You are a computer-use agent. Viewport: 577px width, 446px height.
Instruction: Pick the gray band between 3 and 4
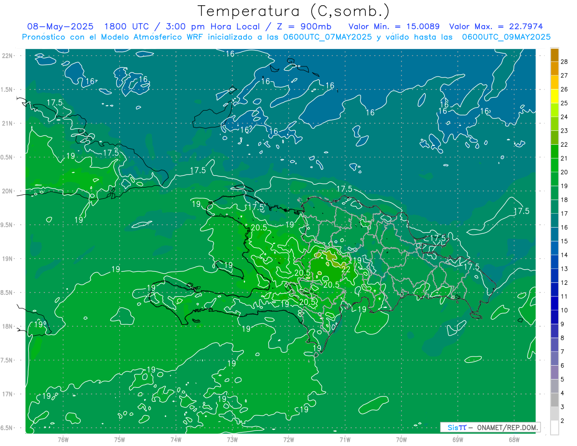(554, 400)
